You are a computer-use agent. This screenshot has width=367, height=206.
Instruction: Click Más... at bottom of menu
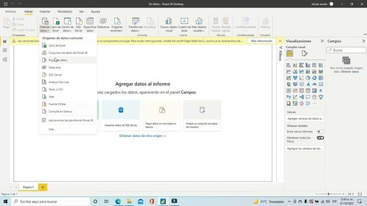coord(68,129)
